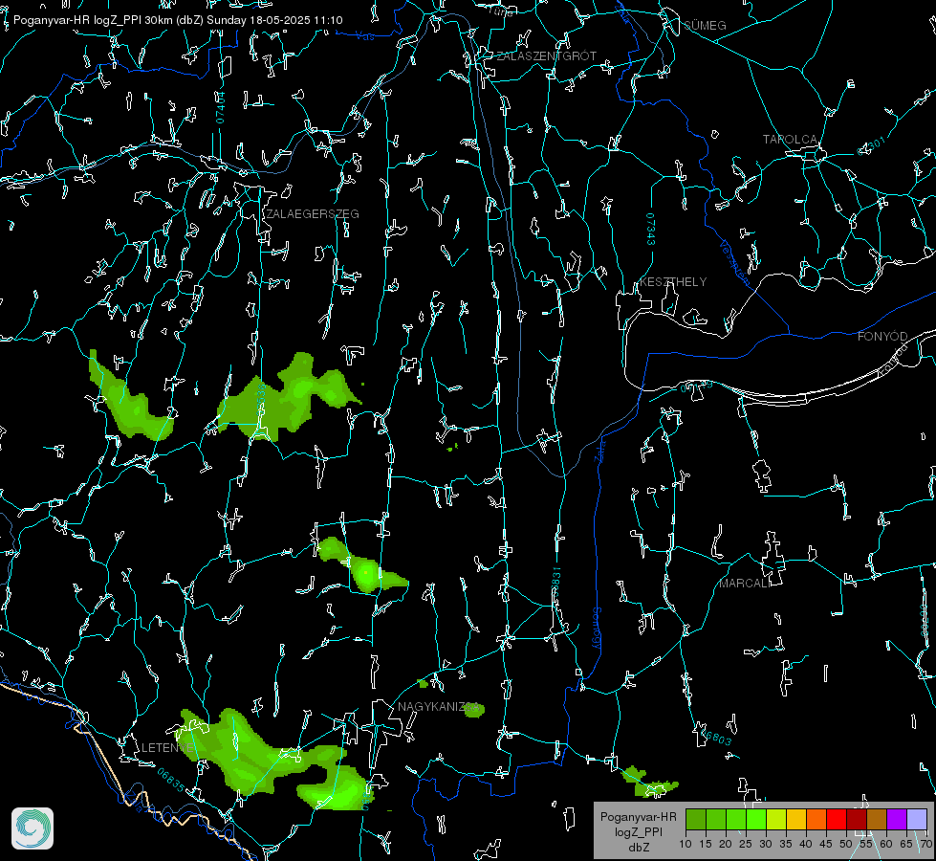The width and height of the screenshot is (936, 861).
Task: Pick the green 15 dBZ legend swatch
Action: [716, 819]
